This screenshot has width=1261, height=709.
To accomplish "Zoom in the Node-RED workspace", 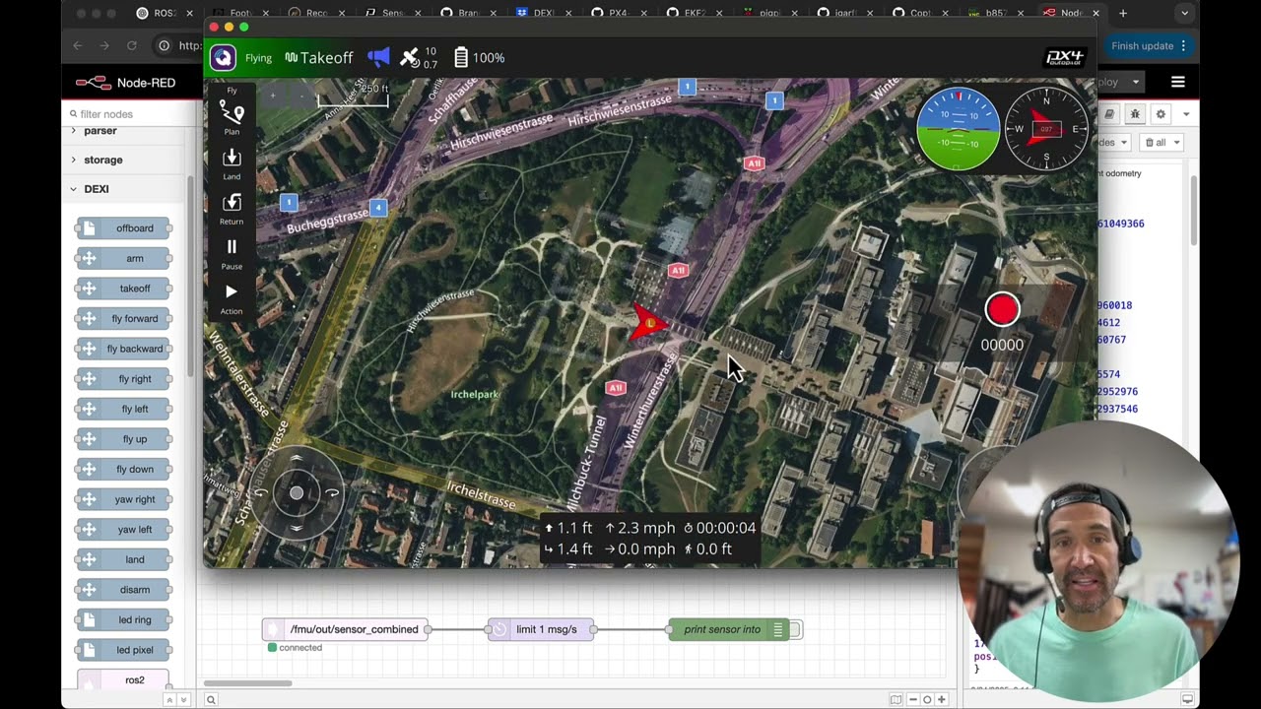I will tap(942, 700).
